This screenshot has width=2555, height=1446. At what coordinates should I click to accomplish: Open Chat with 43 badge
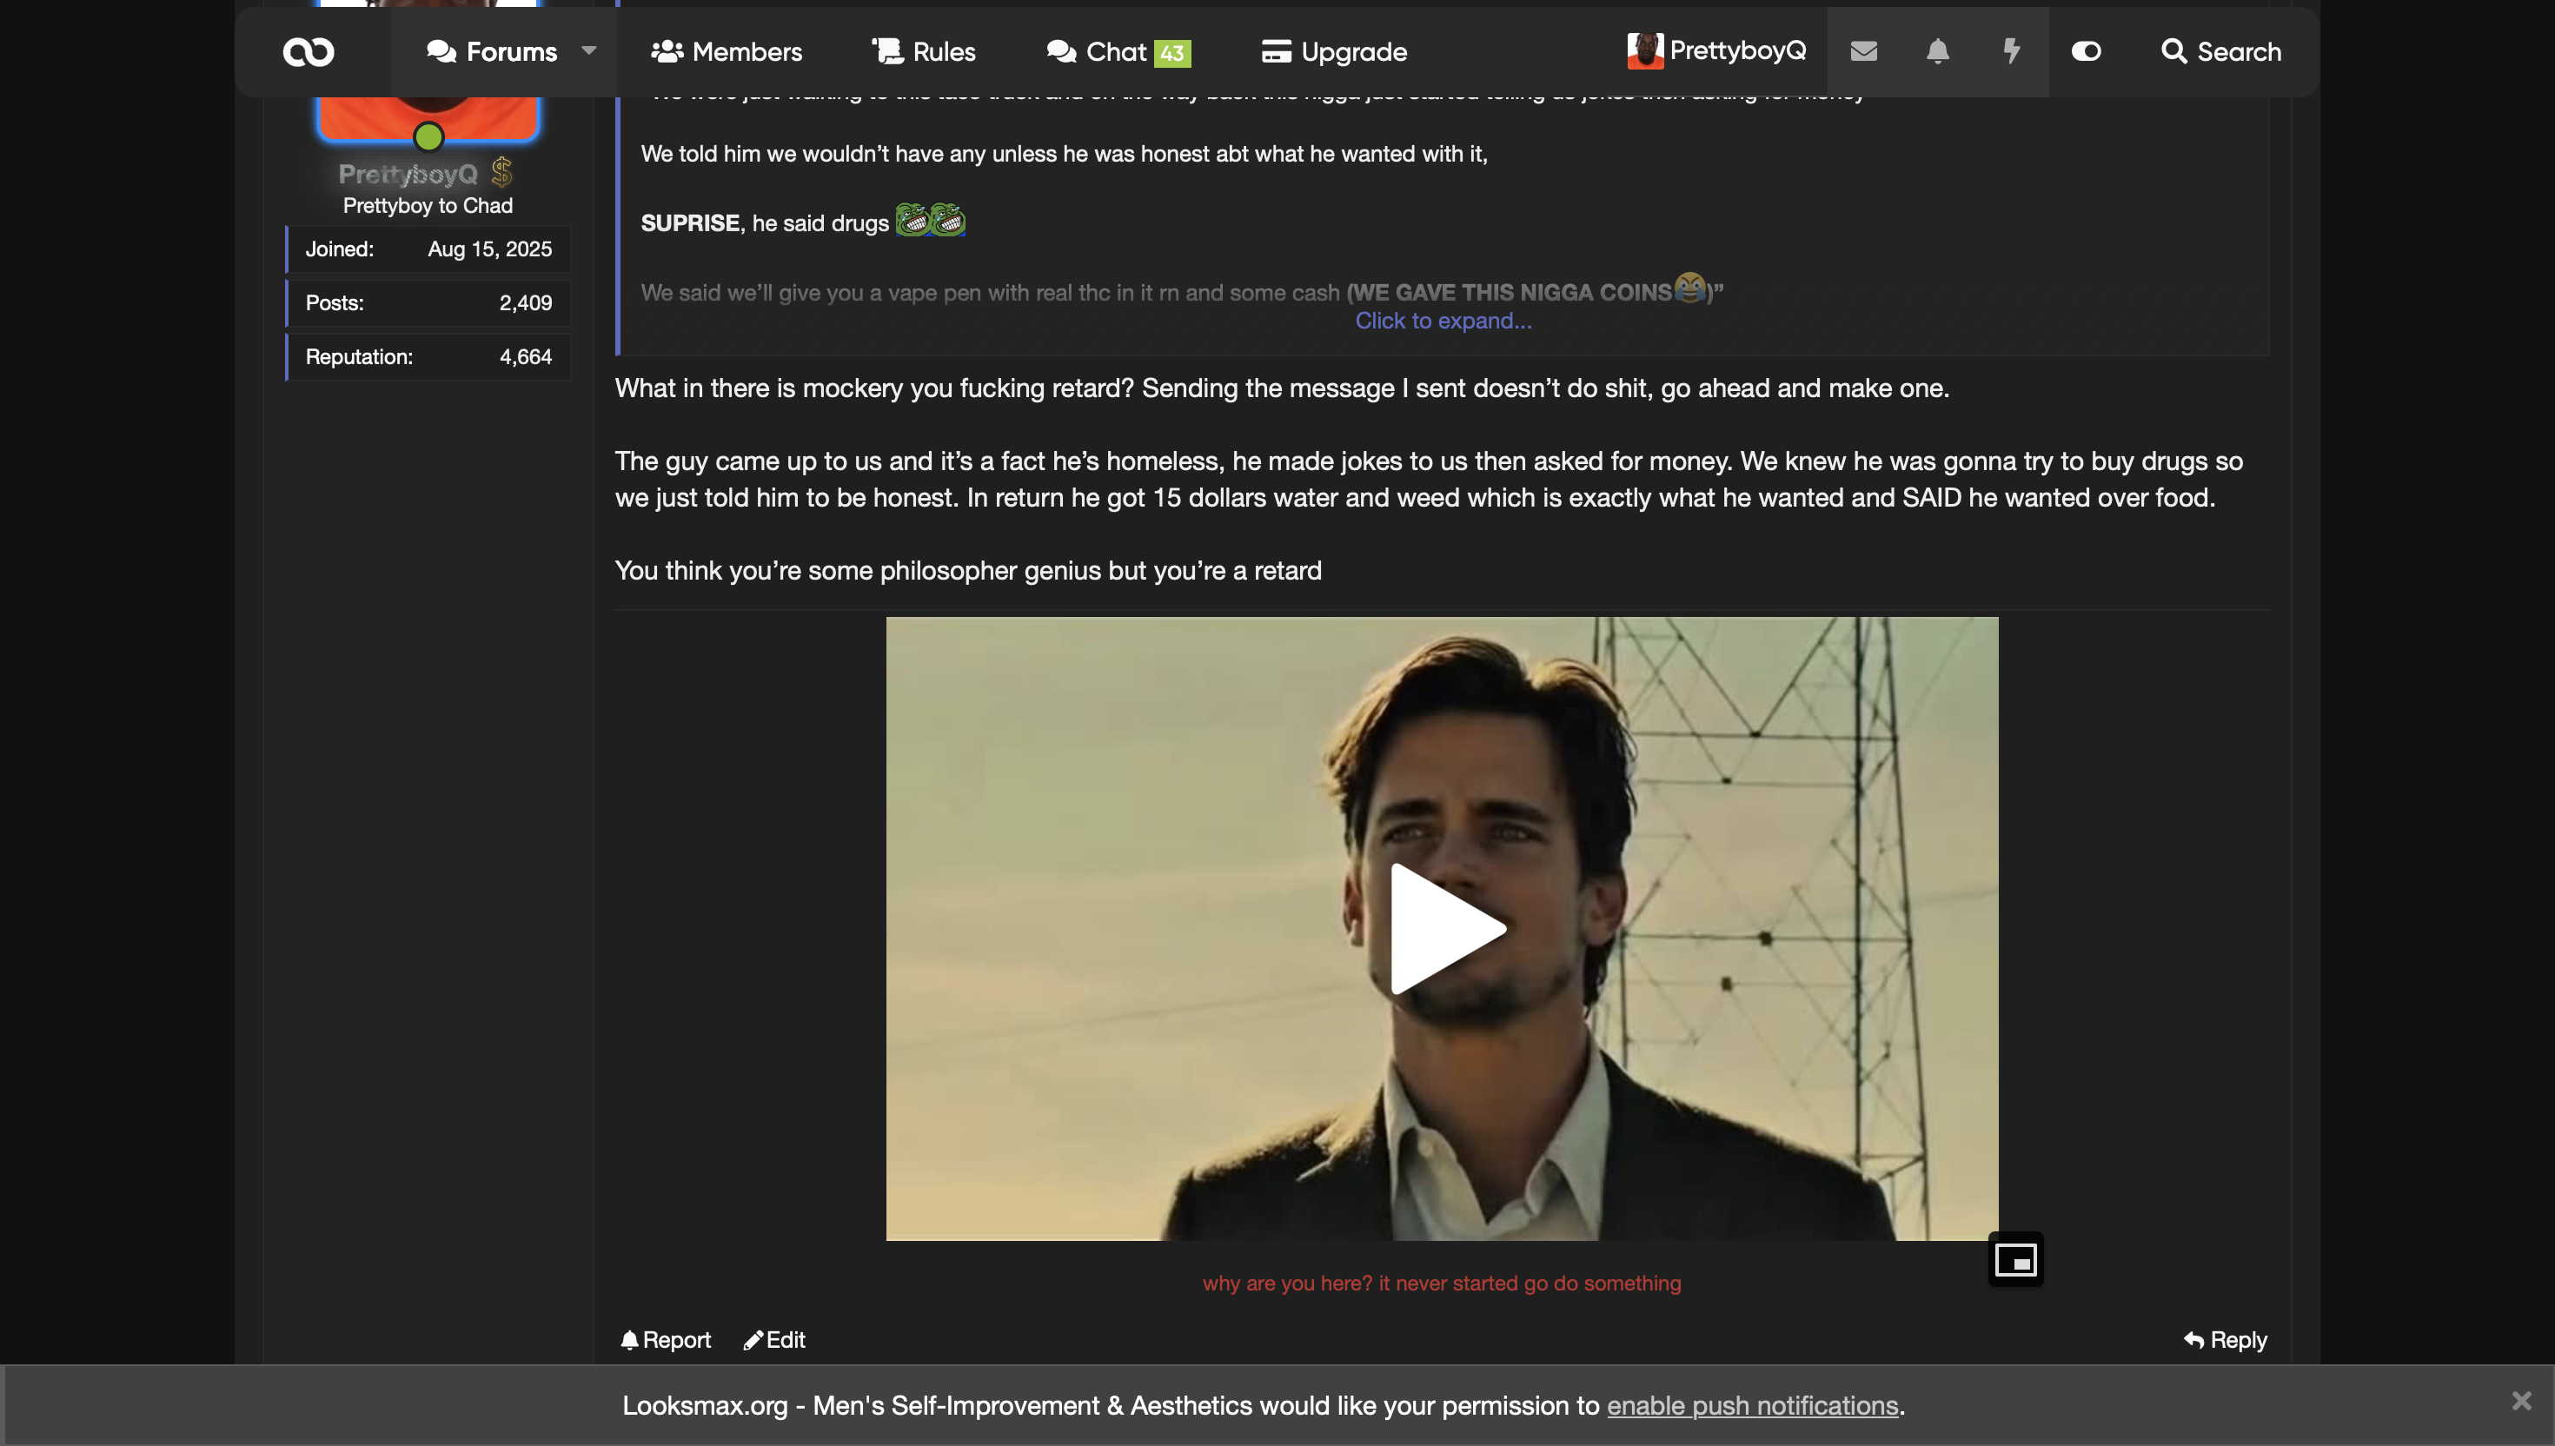click(1118, 51)
